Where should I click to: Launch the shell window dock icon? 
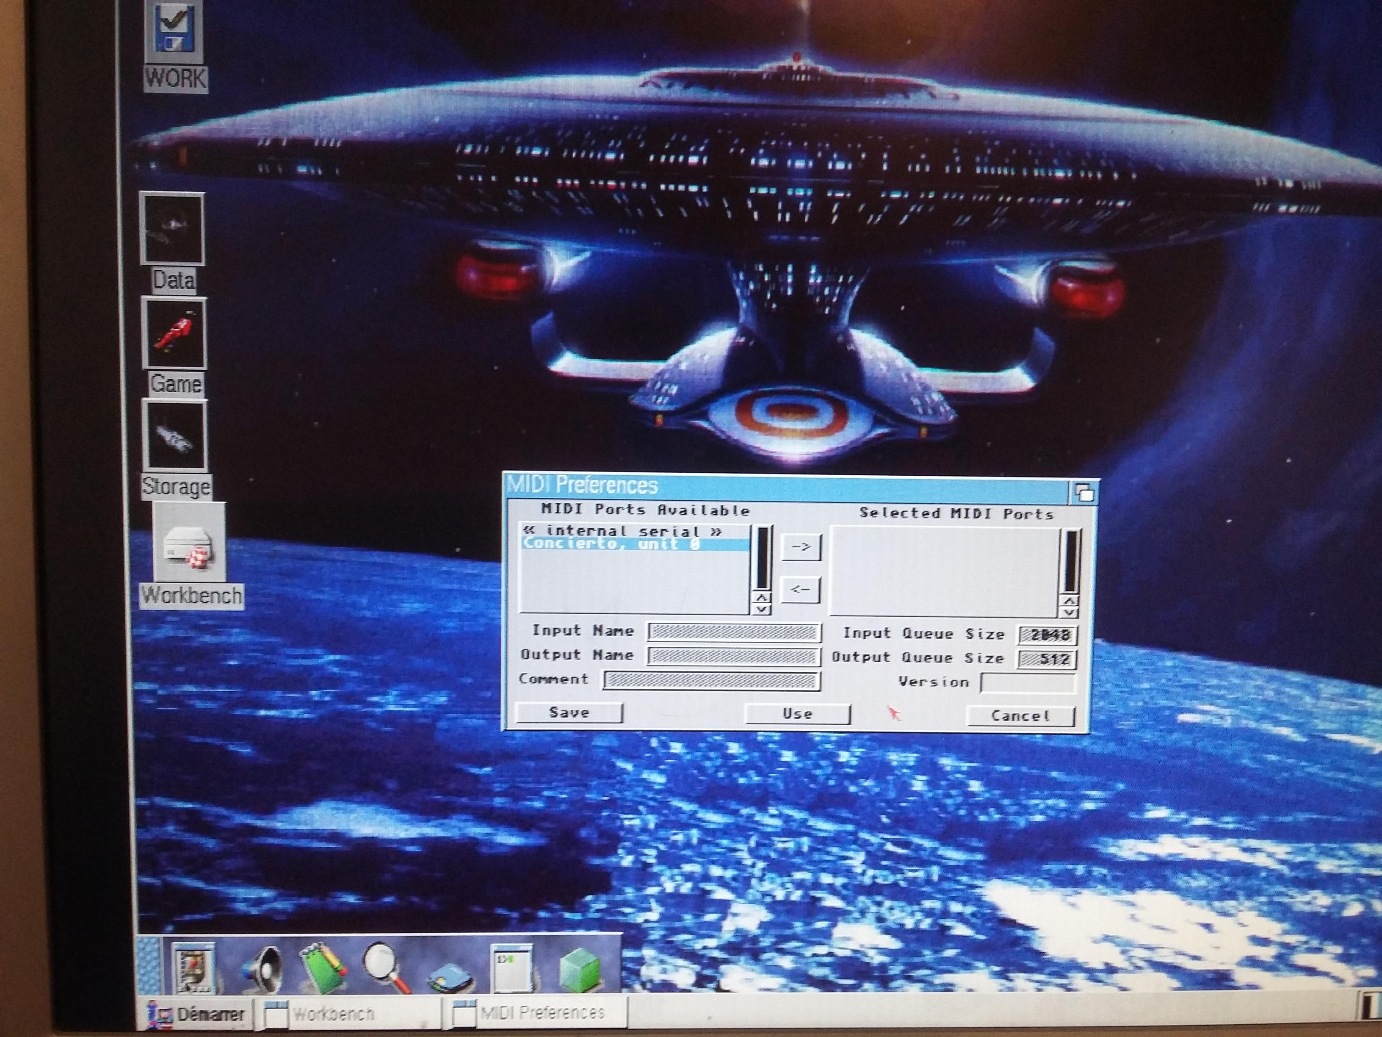click(x=512, y=968)
